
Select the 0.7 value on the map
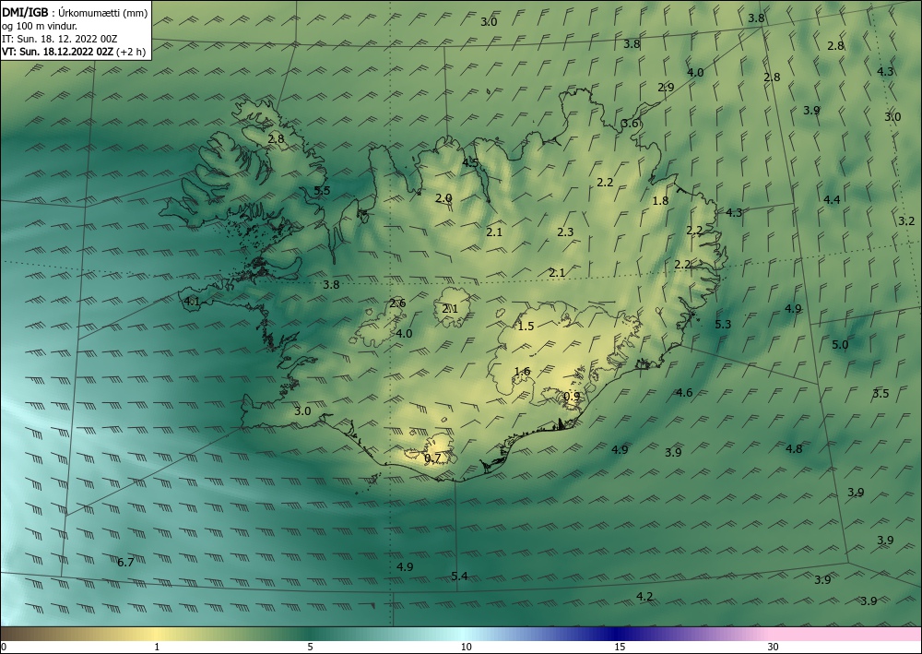click(432, 458)
